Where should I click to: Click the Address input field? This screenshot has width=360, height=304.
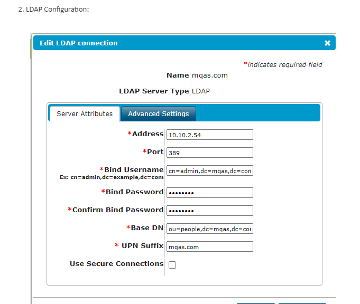(x=210, y=135)
